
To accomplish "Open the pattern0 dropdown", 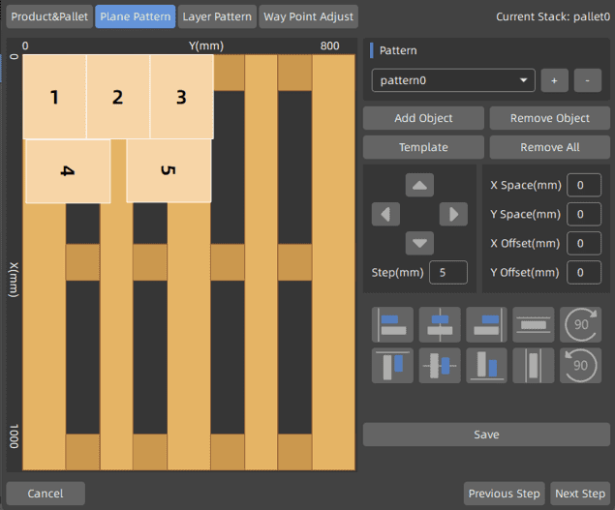I will pyautogui.click(x=453, y=80).
